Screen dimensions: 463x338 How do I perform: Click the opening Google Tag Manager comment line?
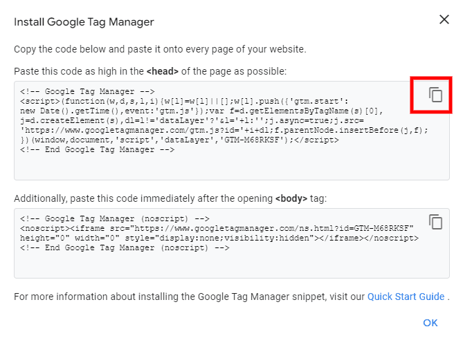[x=87, y=91]
